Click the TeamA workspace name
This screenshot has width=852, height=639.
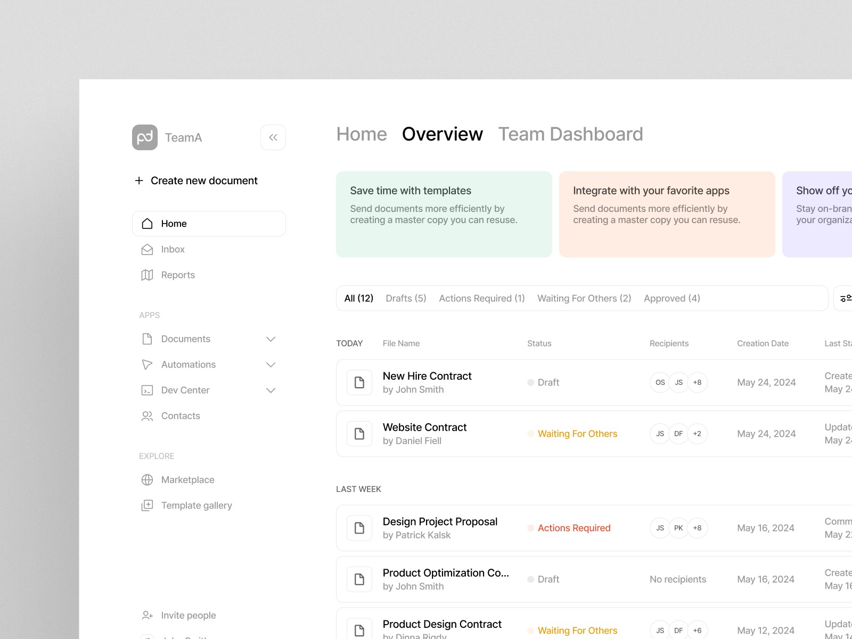[183, 137]
